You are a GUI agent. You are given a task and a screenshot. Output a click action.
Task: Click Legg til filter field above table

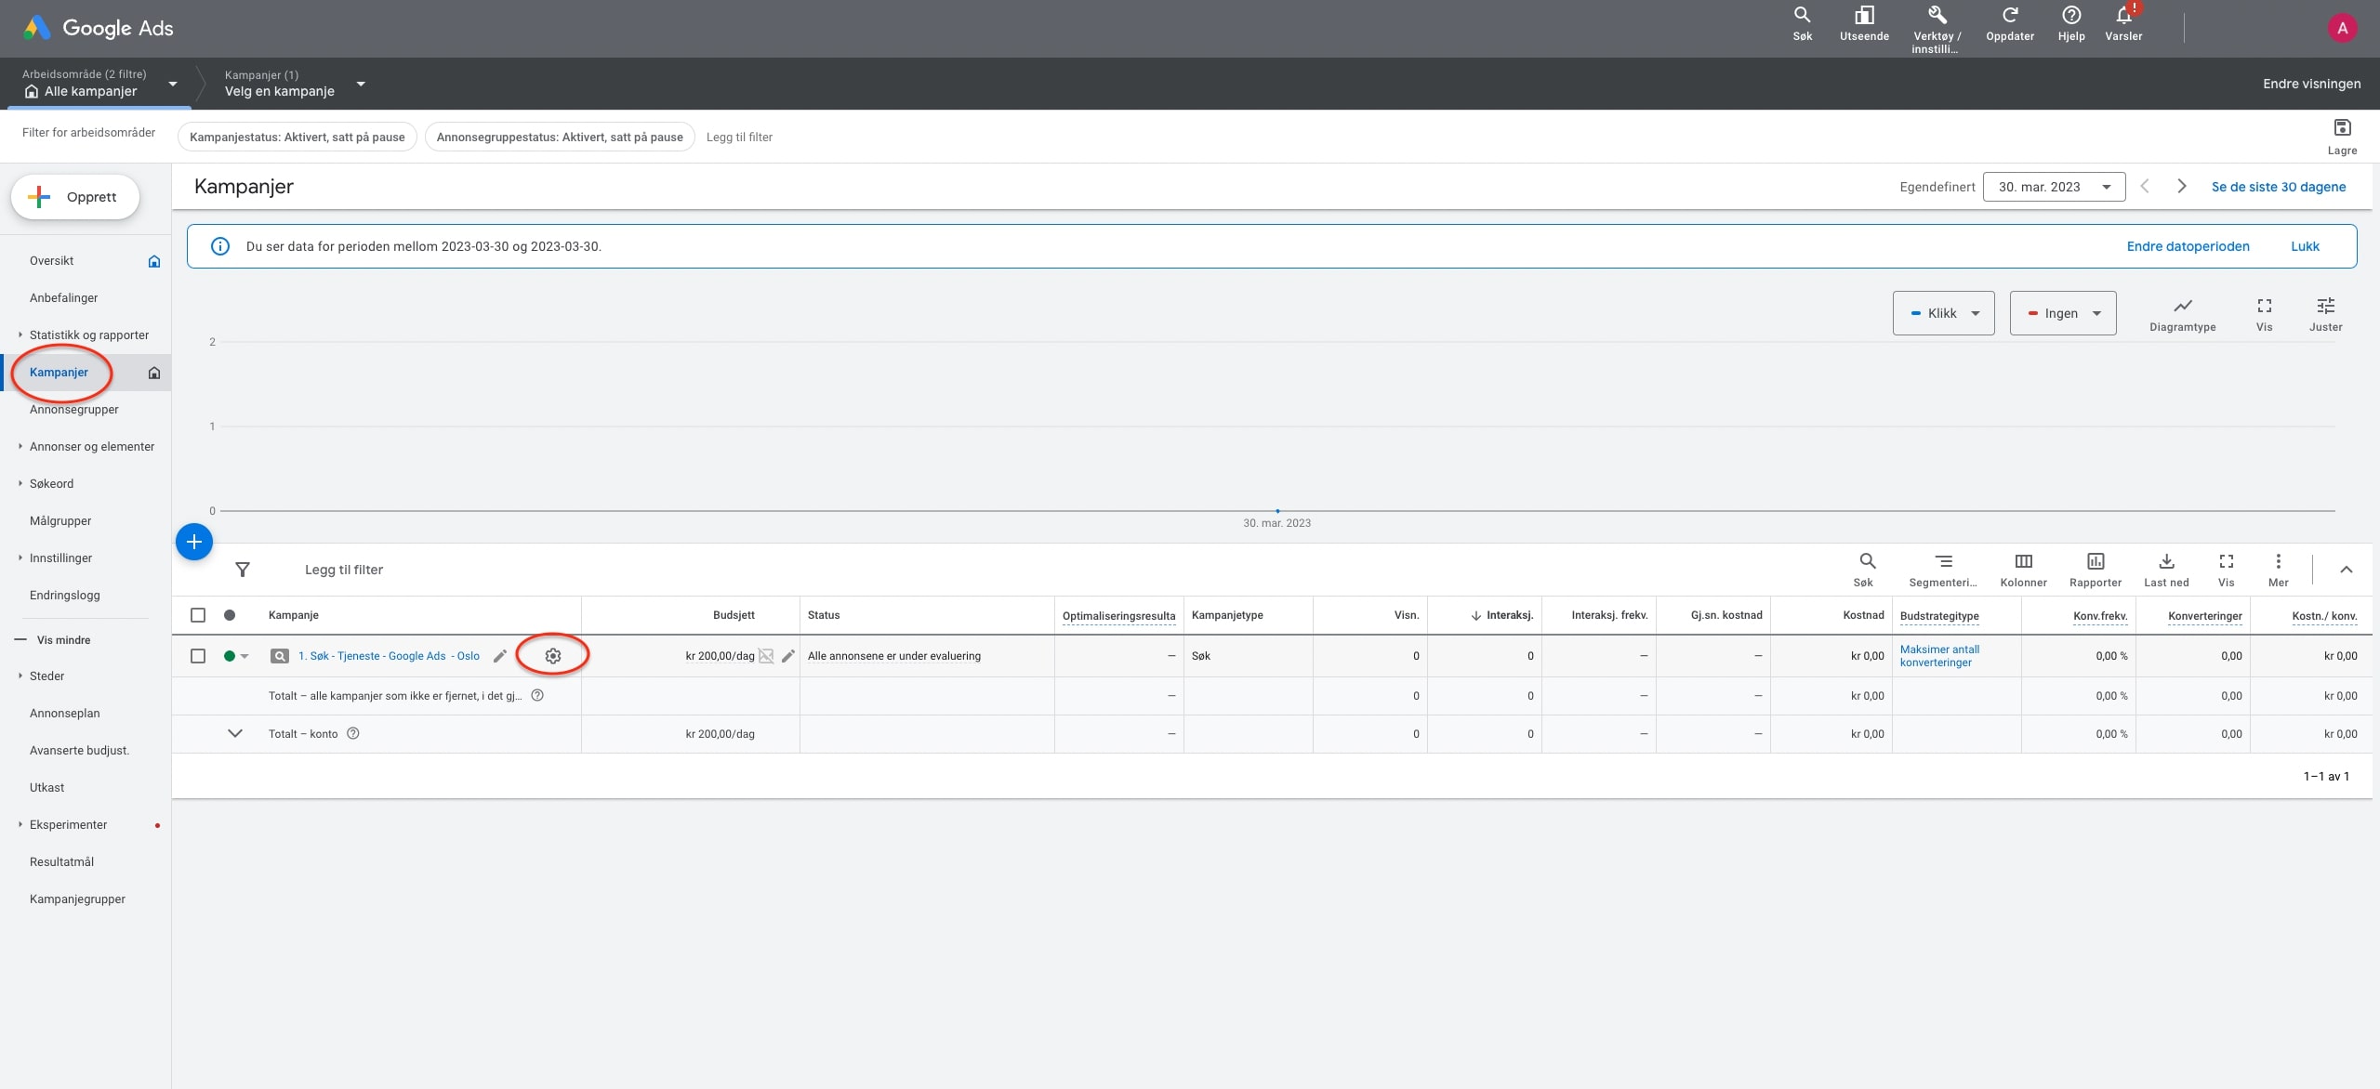point(344,570)
